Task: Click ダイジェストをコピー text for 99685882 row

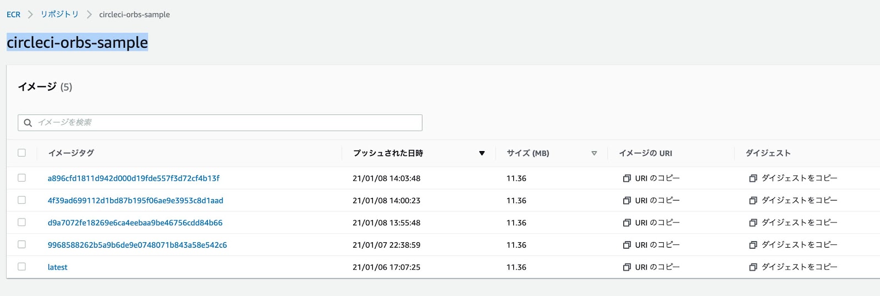Action: coord(800,245)
